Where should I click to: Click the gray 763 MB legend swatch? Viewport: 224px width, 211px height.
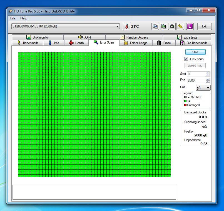point(185,97)
